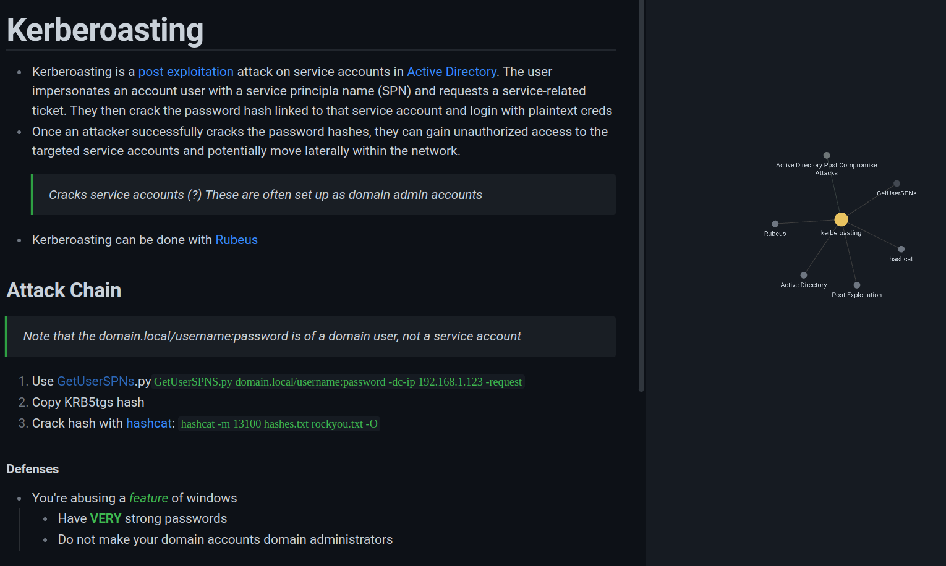Click the hashcat -m 13100 inline code
This screenshot has height=566, width=946.
coord(279,424)
